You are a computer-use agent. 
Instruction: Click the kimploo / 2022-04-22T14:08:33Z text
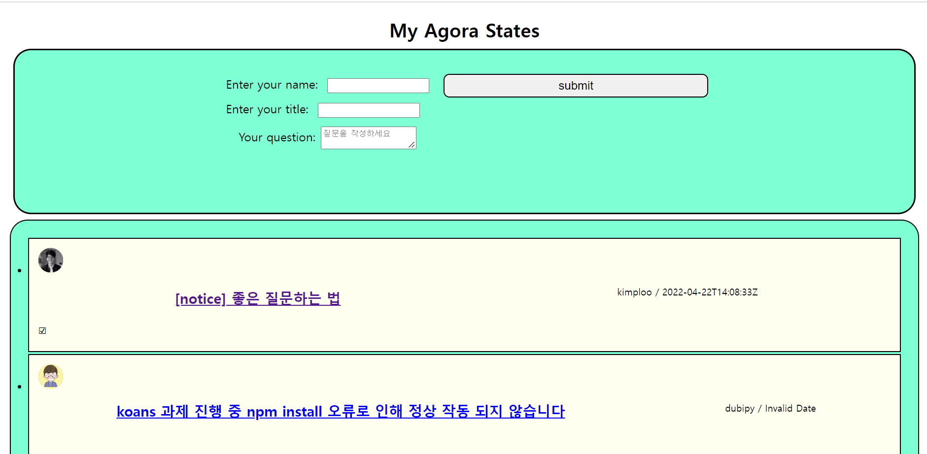[687, 292]
